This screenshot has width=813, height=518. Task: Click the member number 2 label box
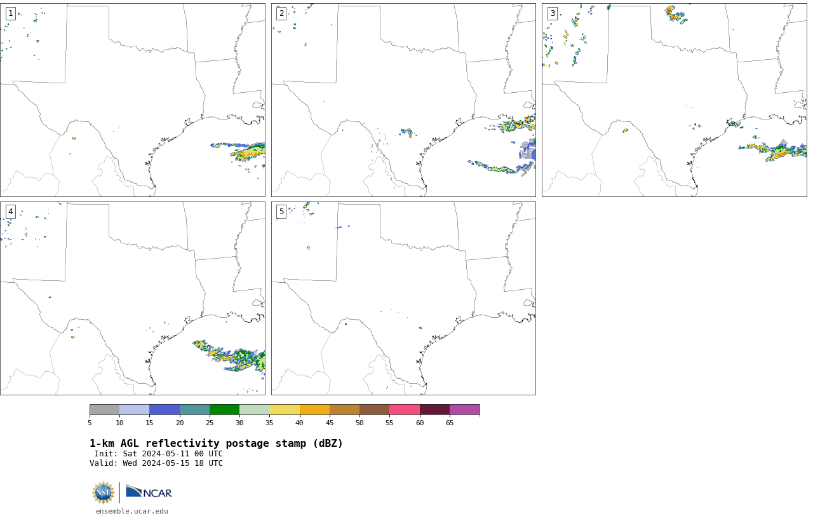[281, 13]
